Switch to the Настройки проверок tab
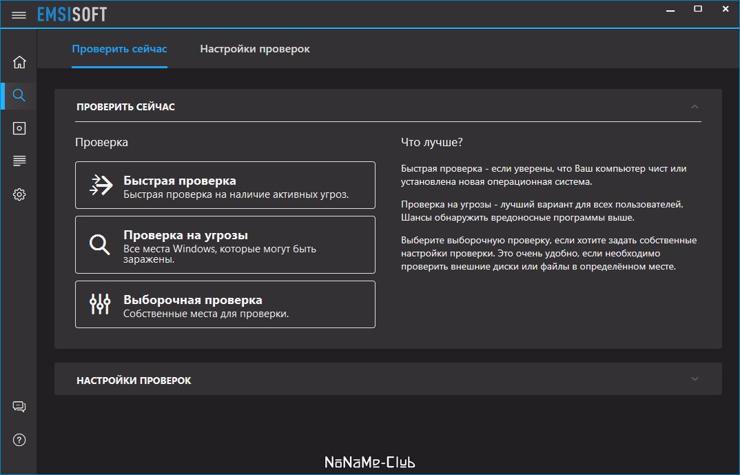 click(255, 49)
